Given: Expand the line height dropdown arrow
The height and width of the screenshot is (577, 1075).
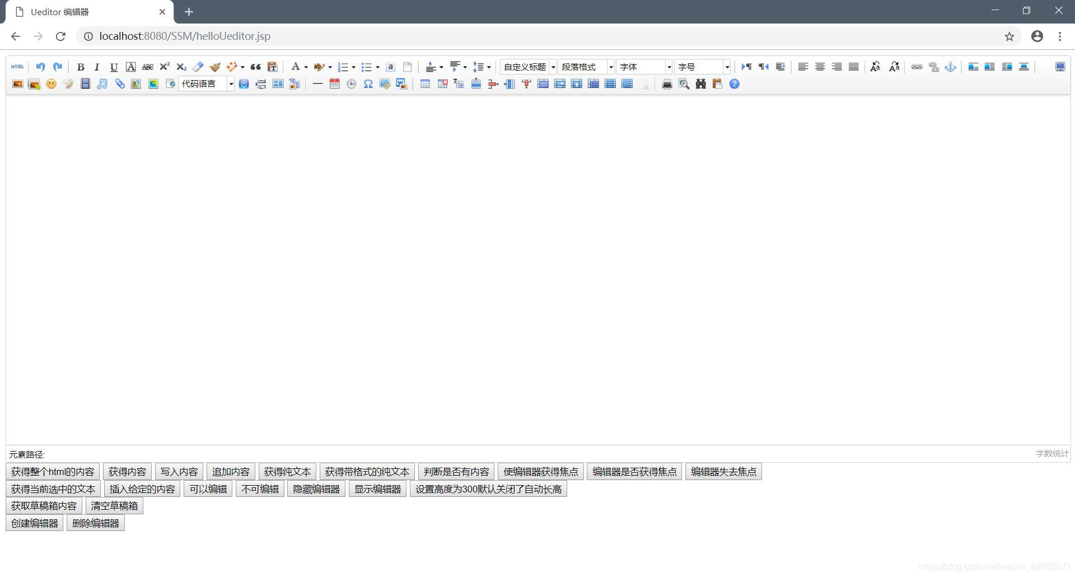Looking at the screenshot, I should (489, 67).
